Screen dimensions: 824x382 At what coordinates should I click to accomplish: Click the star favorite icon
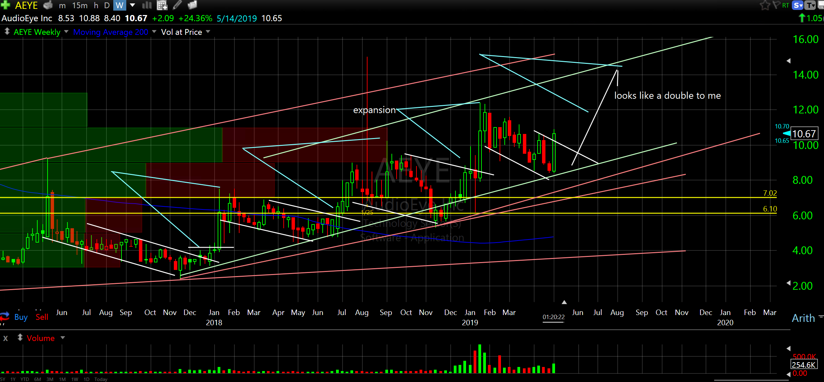[x=764, y=5]
